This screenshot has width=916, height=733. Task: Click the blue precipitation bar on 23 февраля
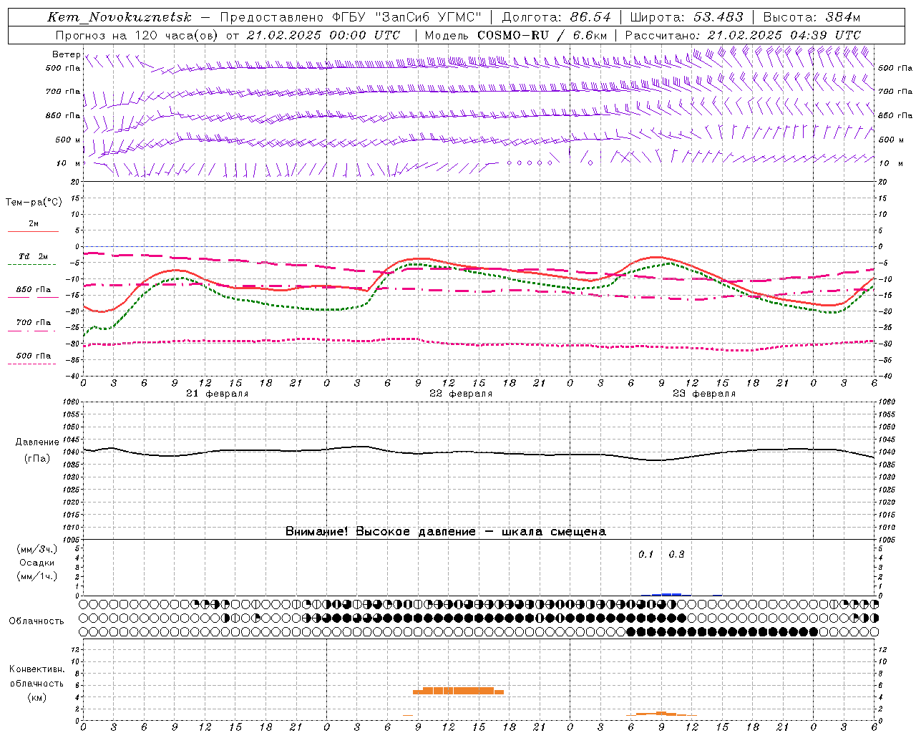click(667, 594)
